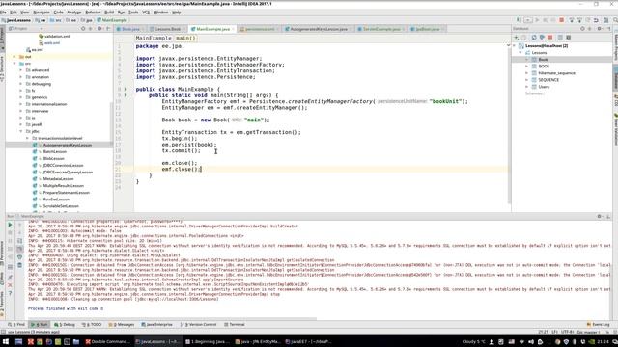Toggle scroll-to-end icon in Run console
This screenshot has height=347, width=618.
19,249
